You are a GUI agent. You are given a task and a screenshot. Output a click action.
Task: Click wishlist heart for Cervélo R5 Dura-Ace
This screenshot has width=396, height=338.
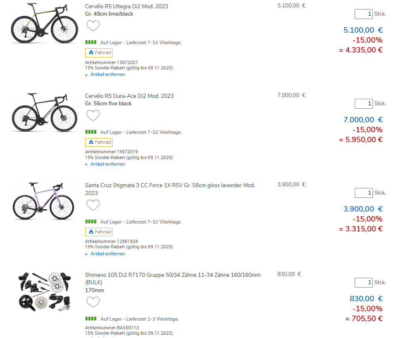click(x=93, y=115)
